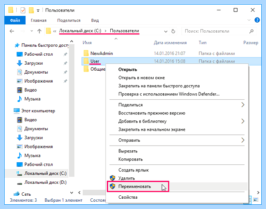This screenshot has height=209, width=266.
Task: Go up one level with the up arrow
Action: coord(39,31)
